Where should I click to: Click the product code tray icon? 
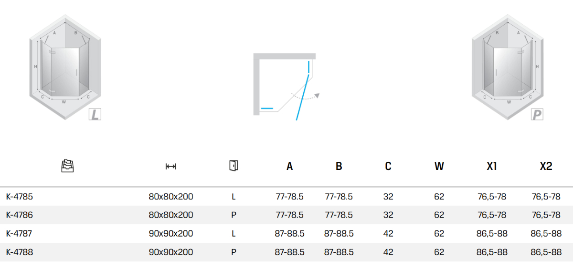click(67, 166)
